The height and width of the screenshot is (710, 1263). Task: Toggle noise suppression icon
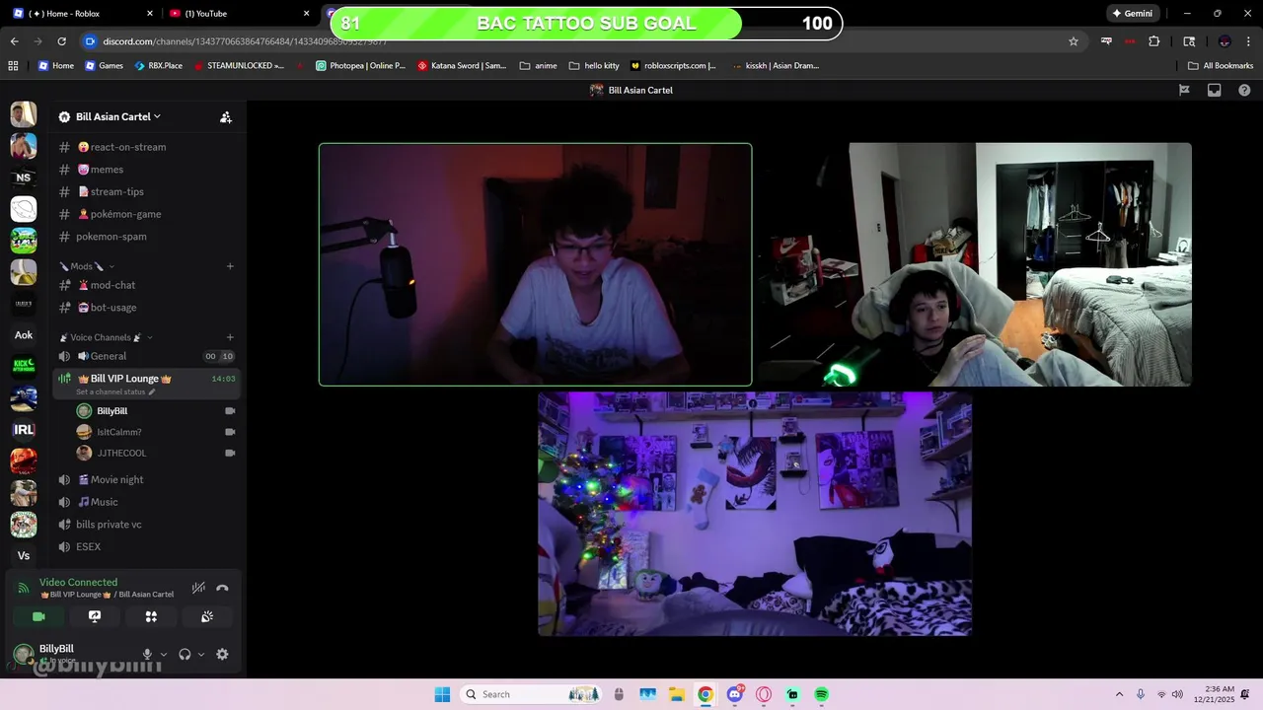pos(198,588)
